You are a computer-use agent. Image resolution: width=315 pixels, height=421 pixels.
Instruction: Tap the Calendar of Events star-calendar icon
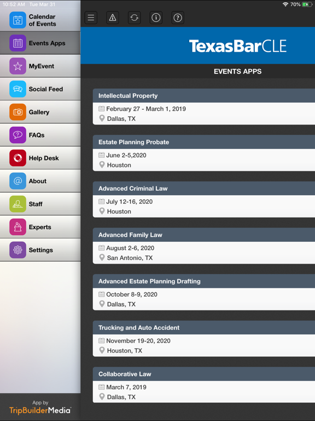(17, 20)
